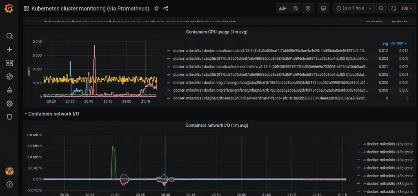
Task: Sort legend by current column
Action: click(399, 43)
